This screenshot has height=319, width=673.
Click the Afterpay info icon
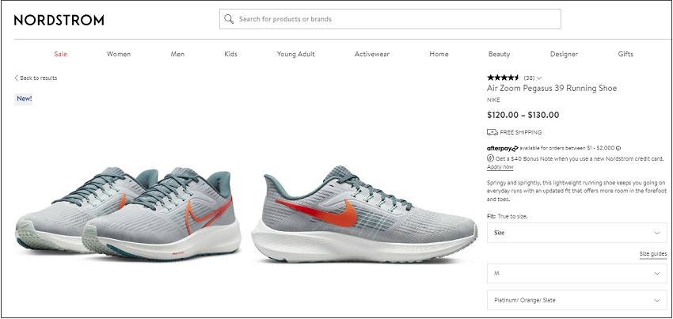click(618, 148)
